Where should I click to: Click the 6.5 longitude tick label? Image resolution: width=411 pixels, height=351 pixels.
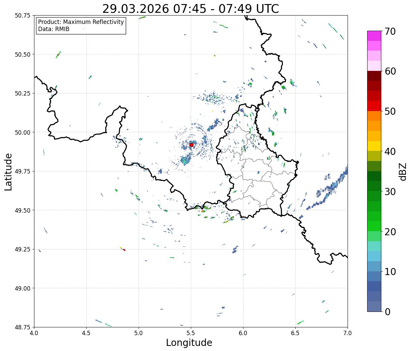tap(295, 333)
